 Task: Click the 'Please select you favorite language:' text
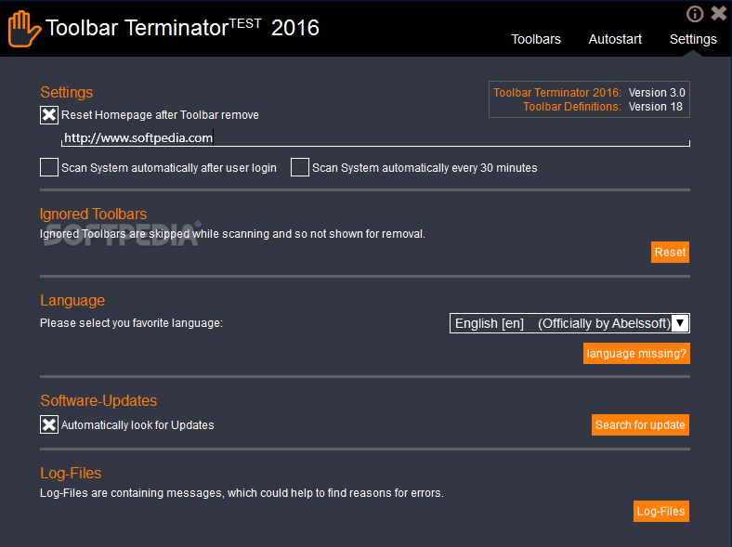click(131, 323)
